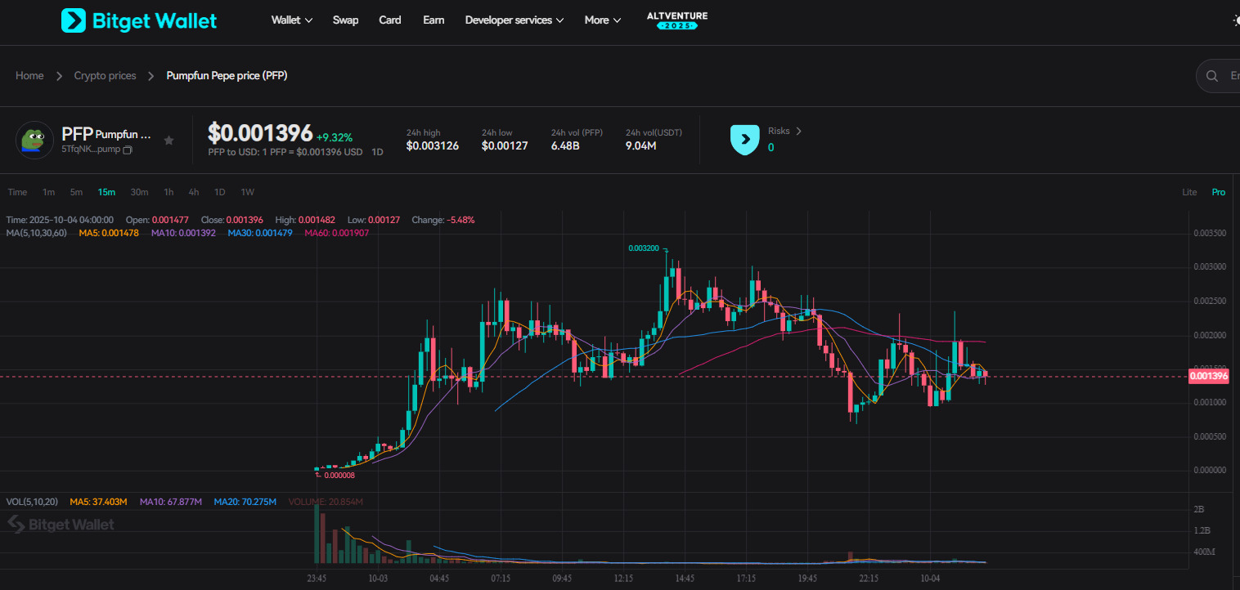Go to the Swap page
This screenshot has height=590, width=1240.
[x=345, y=20]
